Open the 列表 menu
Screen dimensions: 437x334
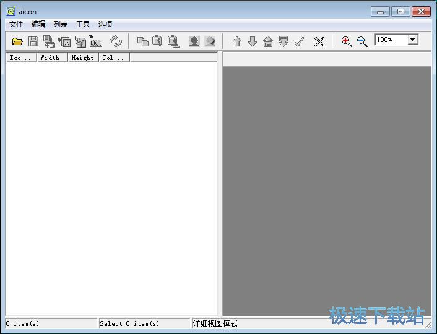[61, 24]
